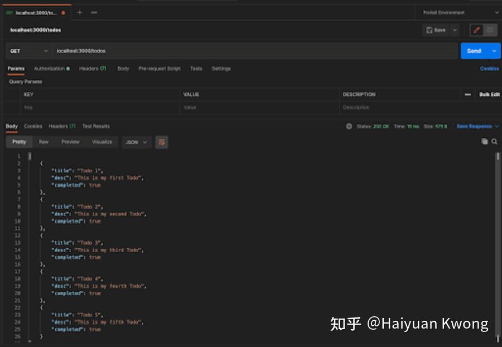Image resolution: width=502 pixels, height=347 pixels.
Task: Open the GET request method dropdown
Action: (28, 51)
